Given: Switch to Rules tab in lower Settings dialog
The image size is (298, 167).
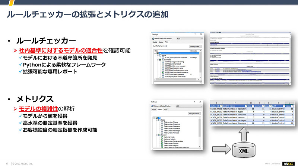Looking at the screenshot, I should tap(165, 109).
